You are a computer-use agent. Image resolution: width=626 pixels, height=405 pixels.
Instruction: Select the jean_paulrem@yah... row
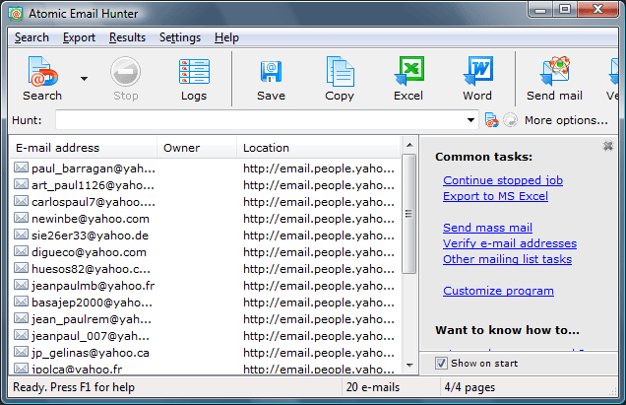coord(205,319)
